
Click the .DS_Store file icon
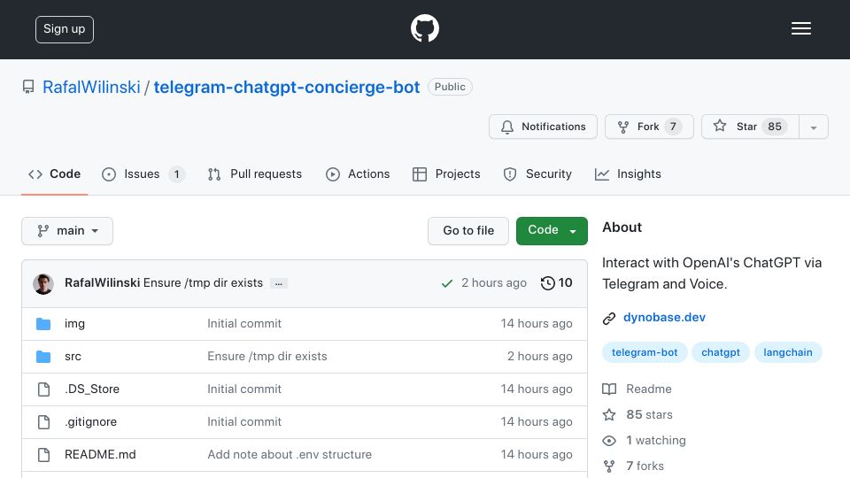(x=43, y=389)
